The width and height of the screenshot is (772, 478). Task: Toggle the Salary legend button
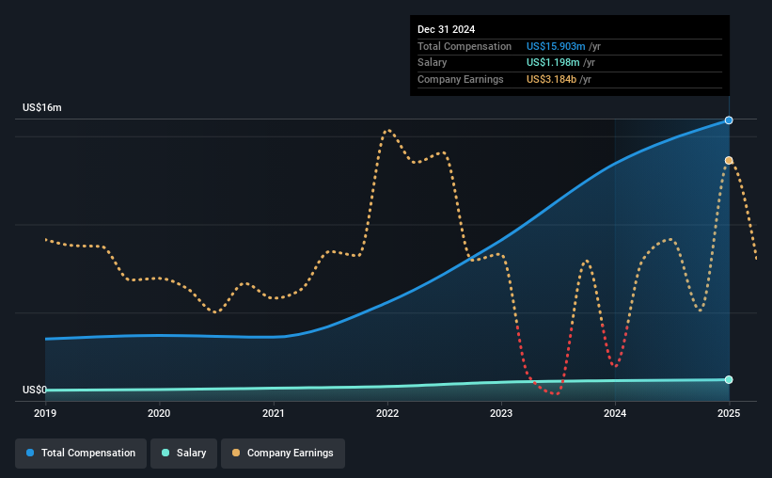183,453
